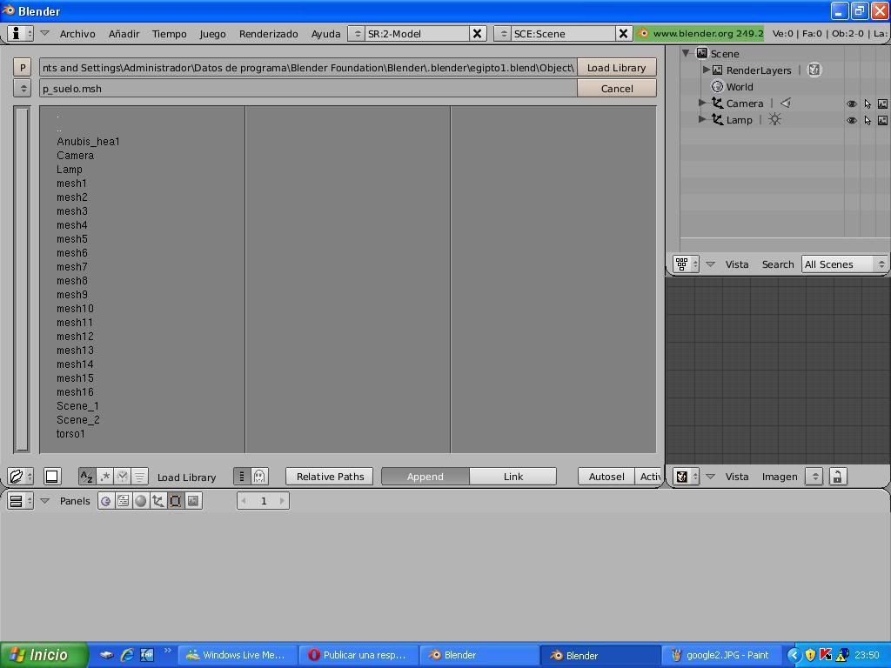Sort files by extension icon

(104, 476)
